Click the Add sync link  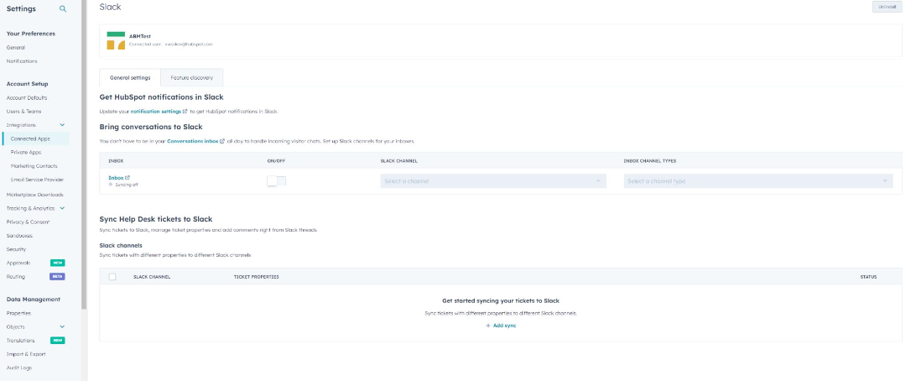pos(504,326)
